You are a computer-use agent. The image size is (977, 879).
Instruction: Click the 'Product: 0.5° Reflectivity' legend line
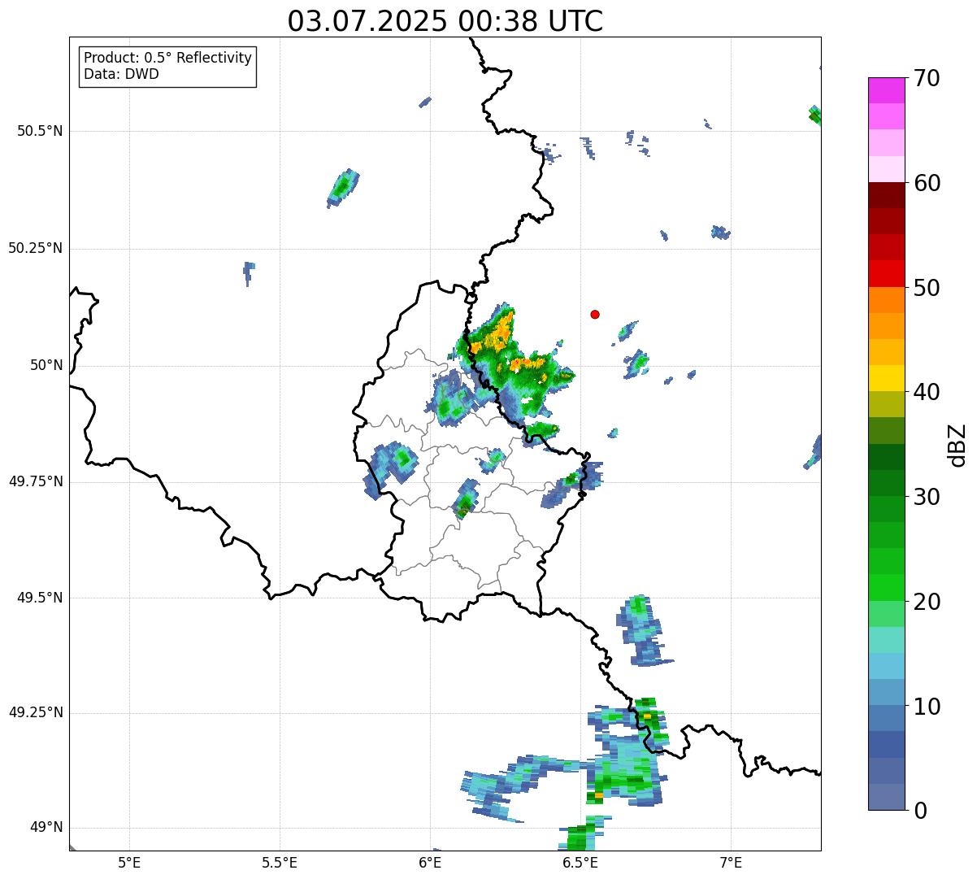pos(167,59)
